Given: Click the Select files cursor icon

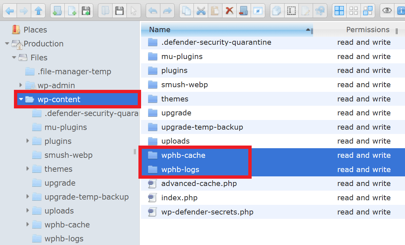Looking at the screenshot, I should click(134, 11).
